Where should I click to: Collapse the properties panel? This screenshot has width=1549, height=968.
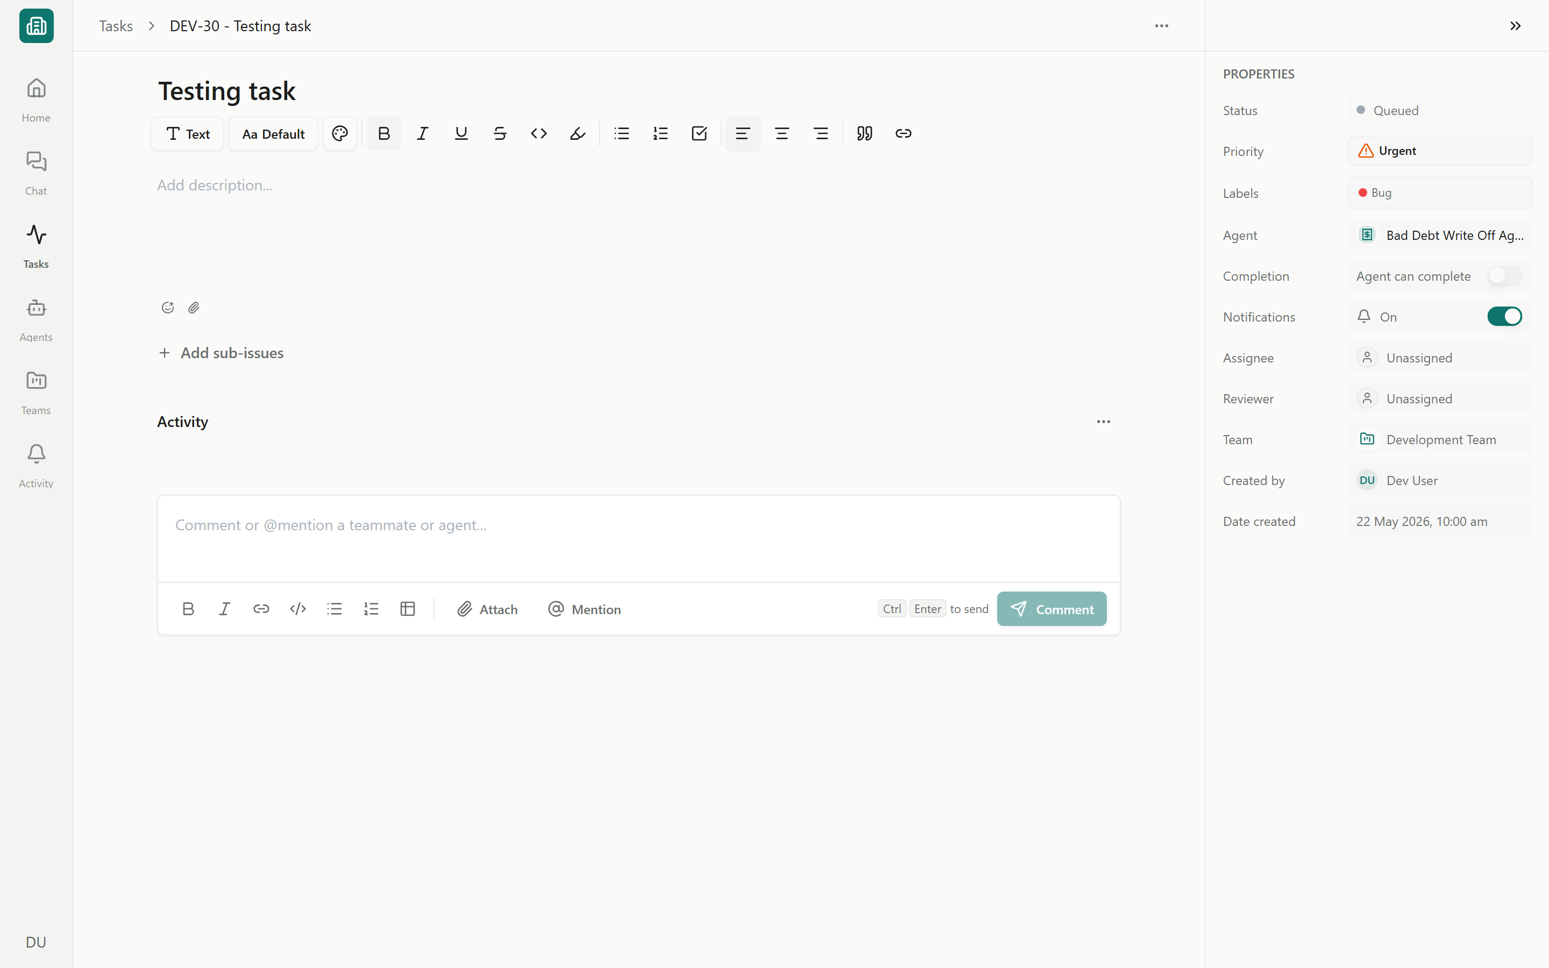[x=1515, y=26]
